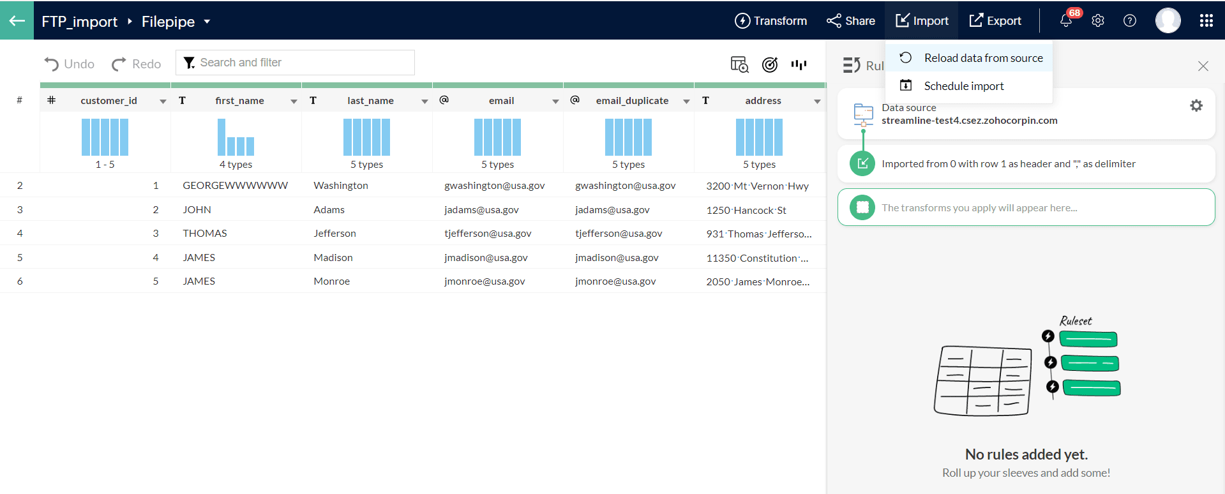Open the help question mark icon
Screen dimensions: 1225x494
pos(1129,20)
